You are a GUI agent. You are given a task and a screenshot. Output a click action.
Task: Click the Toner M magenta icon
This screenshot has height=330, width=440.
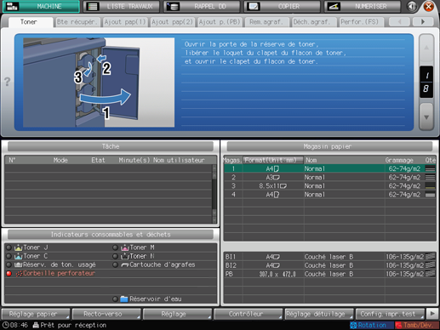[x=125, y=247]
